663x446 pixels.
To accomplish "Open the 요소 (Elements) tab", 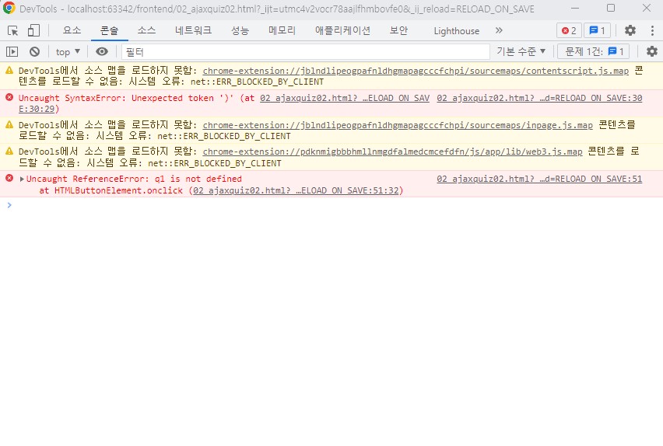I will (x=72, y=30).
